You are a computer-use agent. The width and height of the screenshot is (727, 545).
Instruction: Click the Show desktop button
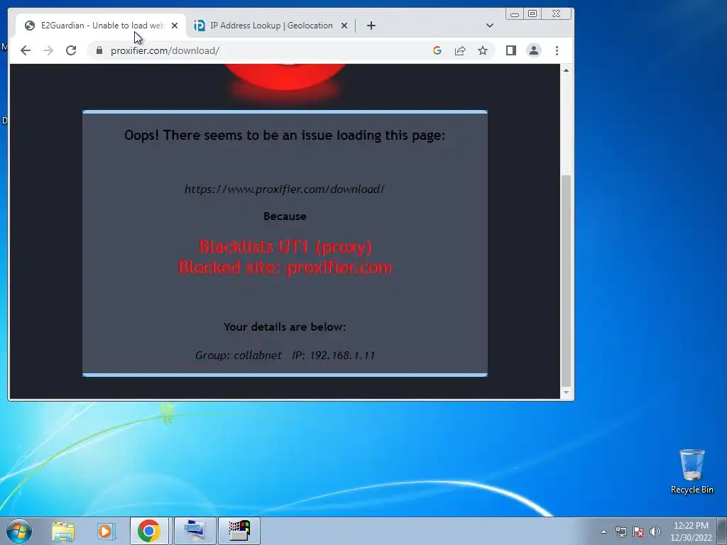pyautogui.click(x=722, y=531)
